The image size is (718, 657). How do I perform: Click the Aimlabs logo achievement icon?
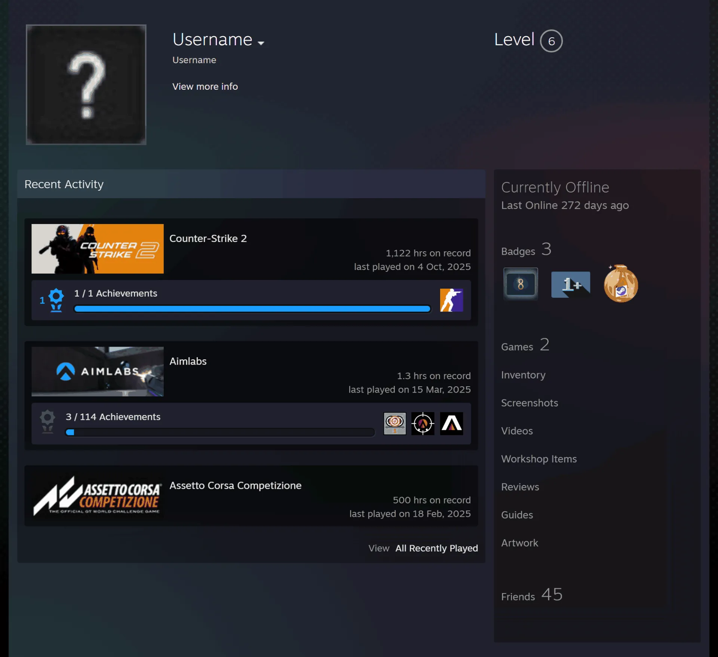click(451, 423)
